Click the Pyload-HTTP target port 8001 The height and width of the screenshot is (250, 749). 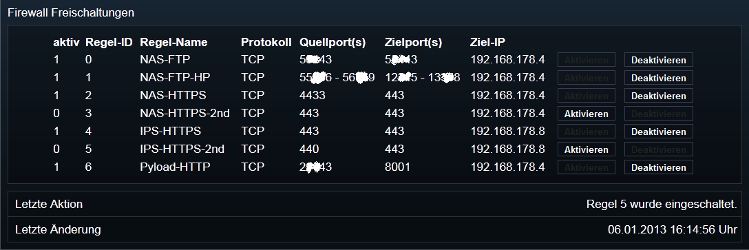397,167
